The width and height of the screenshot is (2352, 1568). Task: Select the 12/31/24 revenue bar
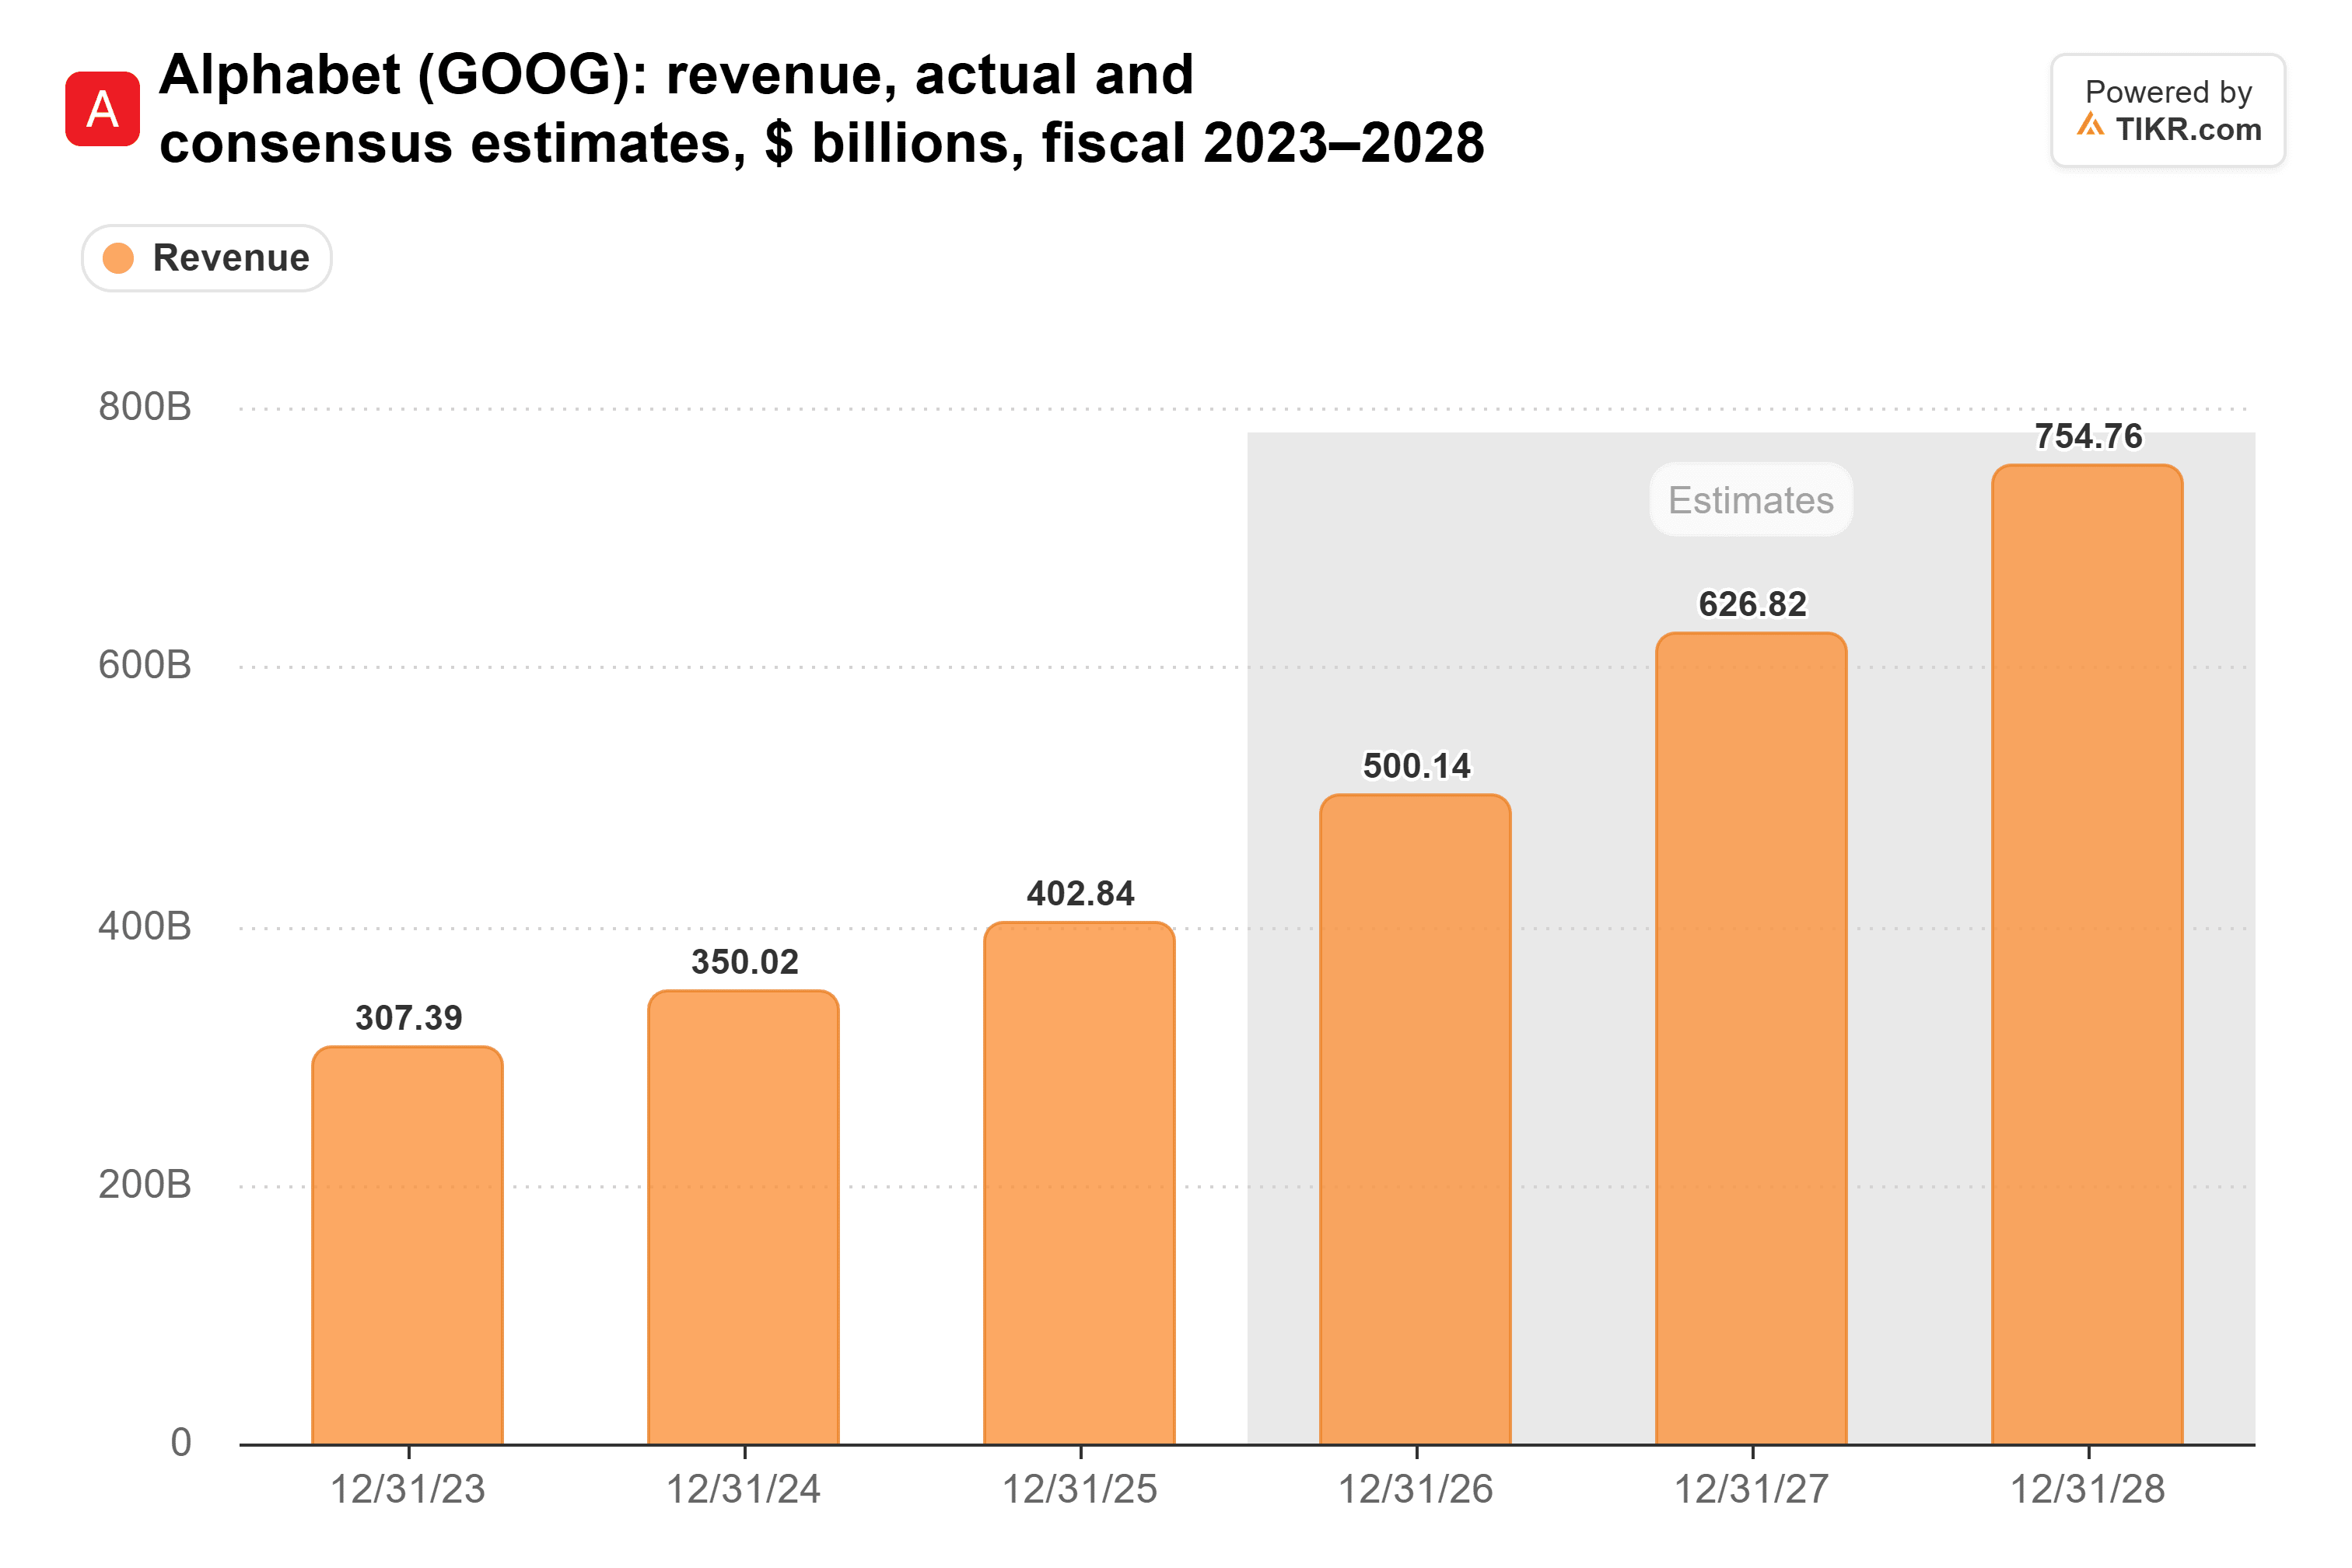[743, 1217]
